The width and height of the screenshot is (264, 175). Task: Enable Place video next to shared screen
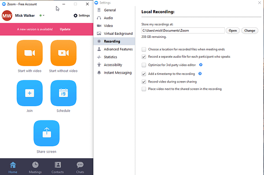144,89
